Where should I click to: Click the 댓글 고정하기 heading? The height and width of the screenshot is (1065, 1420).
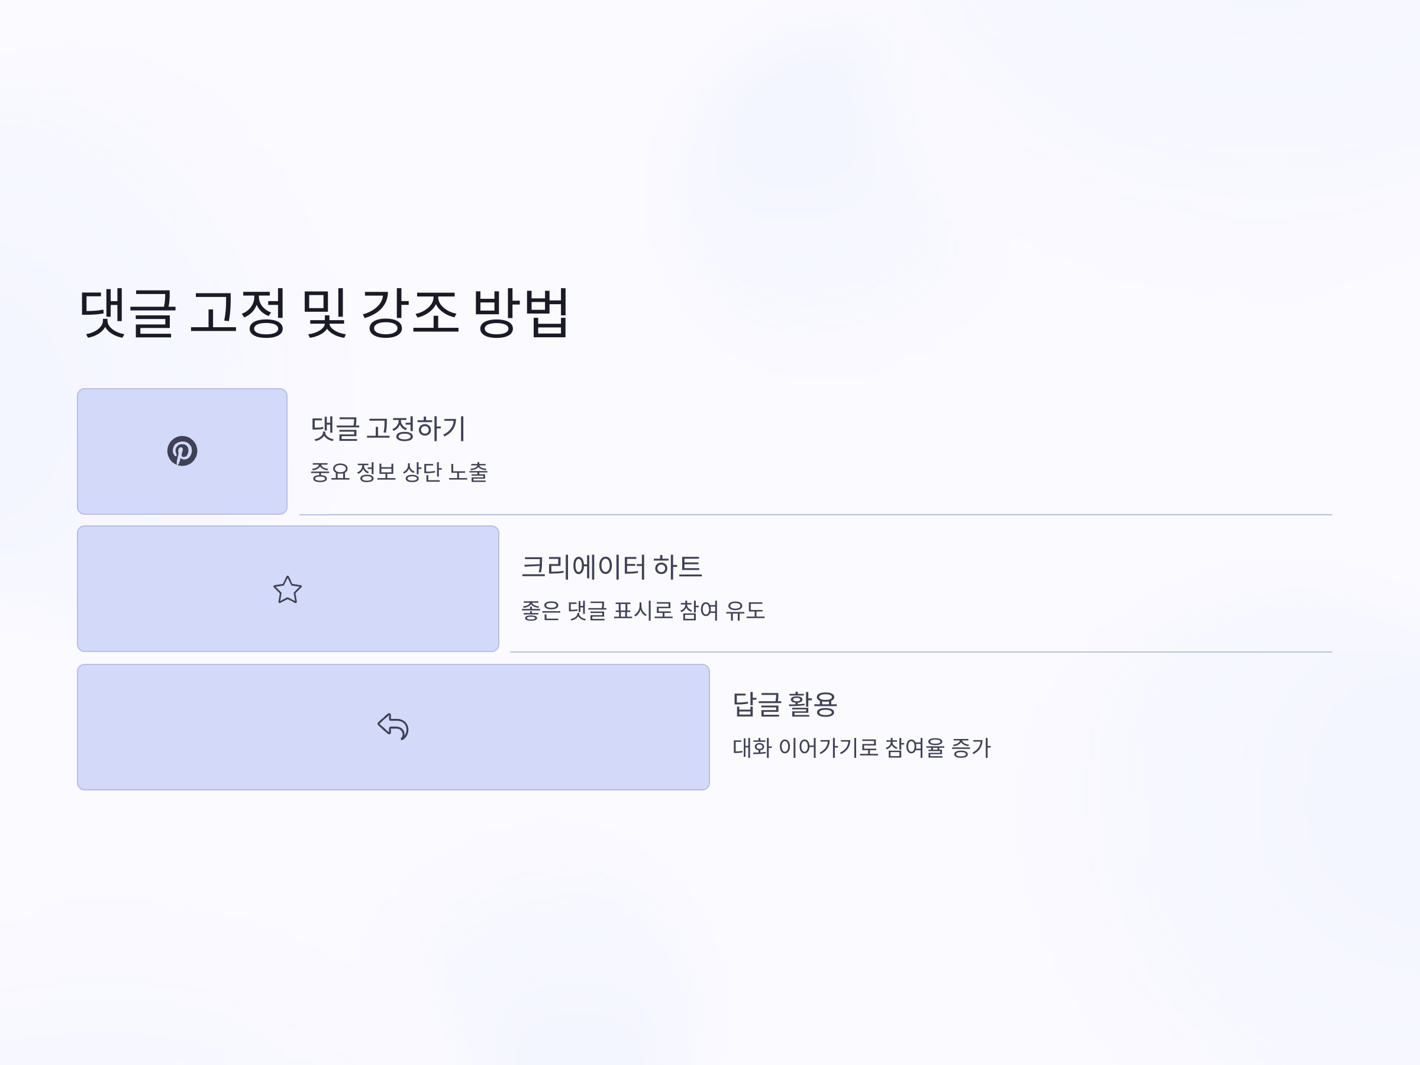tap(388, 428)
